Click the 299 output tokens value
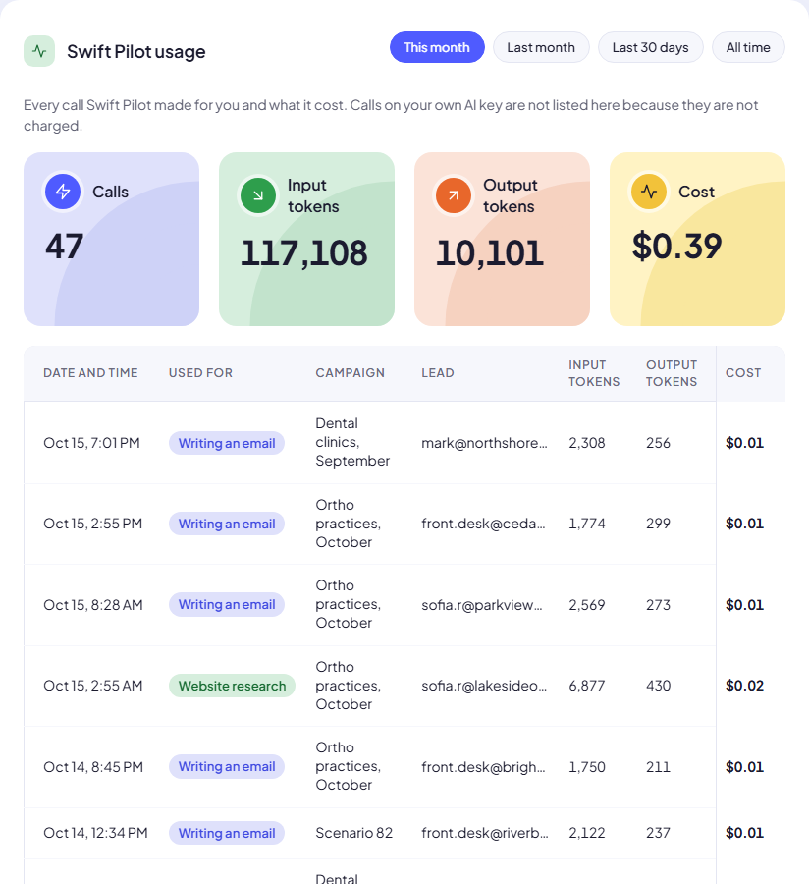809x884 pixels. [x=658, y=524]
